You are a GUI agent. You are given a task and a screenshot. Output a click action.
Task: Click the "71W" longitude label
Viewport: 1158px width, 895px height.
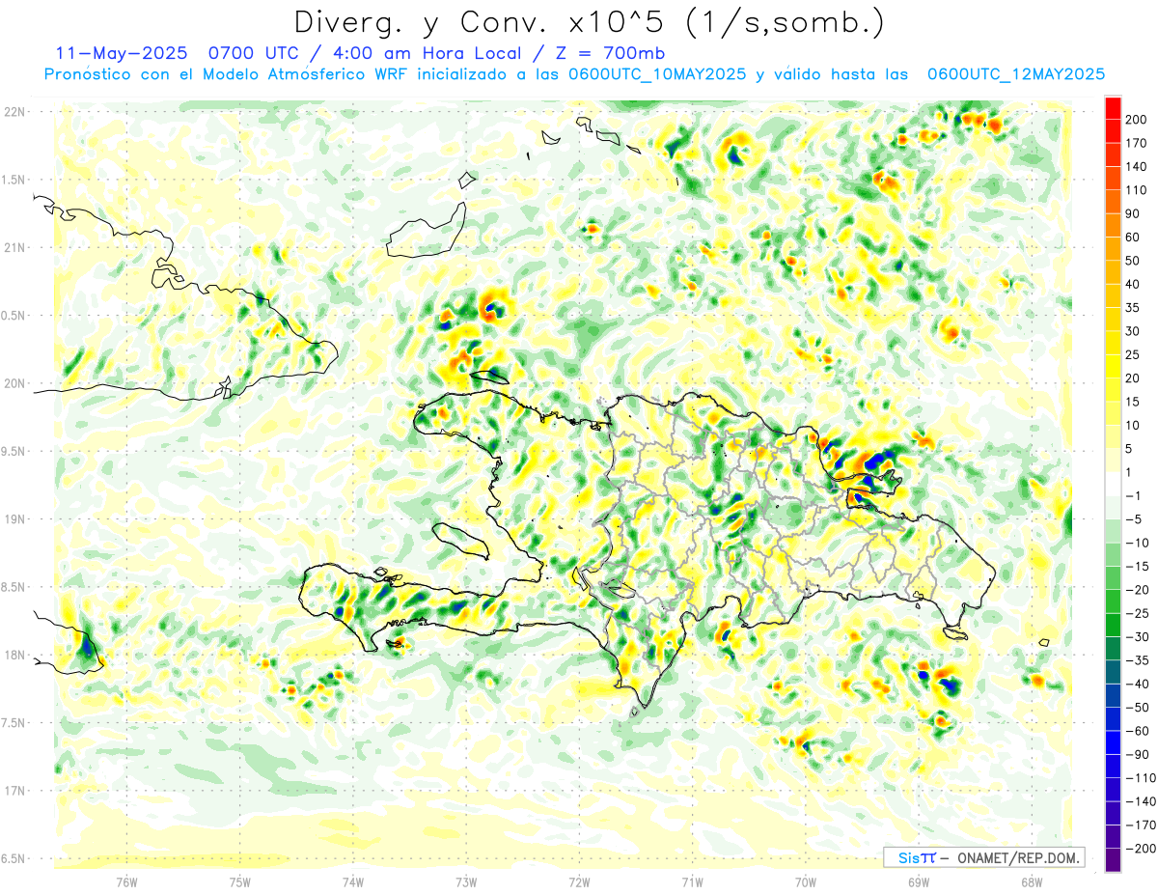coord(692,881)
